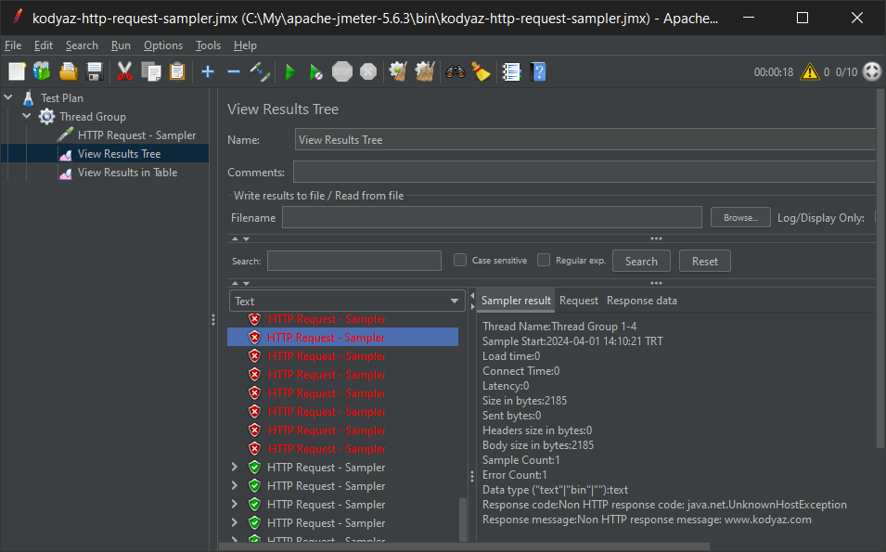Screen dimensions: 886x552
Task: Click the remote engine status icon
Action: pyautogui.click(x=872, y=71)
